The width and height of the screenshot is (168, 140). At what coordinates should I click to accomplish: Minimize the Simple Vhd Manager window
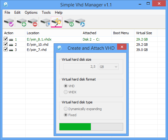(140, 4)
